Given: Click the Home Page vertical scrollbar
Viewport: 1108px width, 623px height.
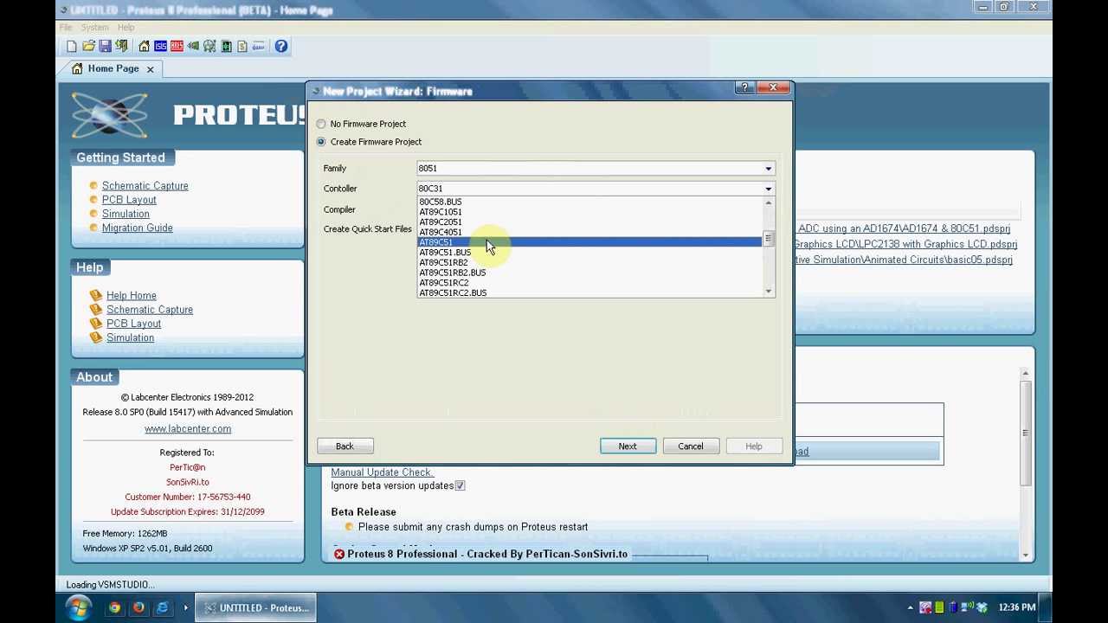Looking at the screenshot, I should click(1025, 433).
